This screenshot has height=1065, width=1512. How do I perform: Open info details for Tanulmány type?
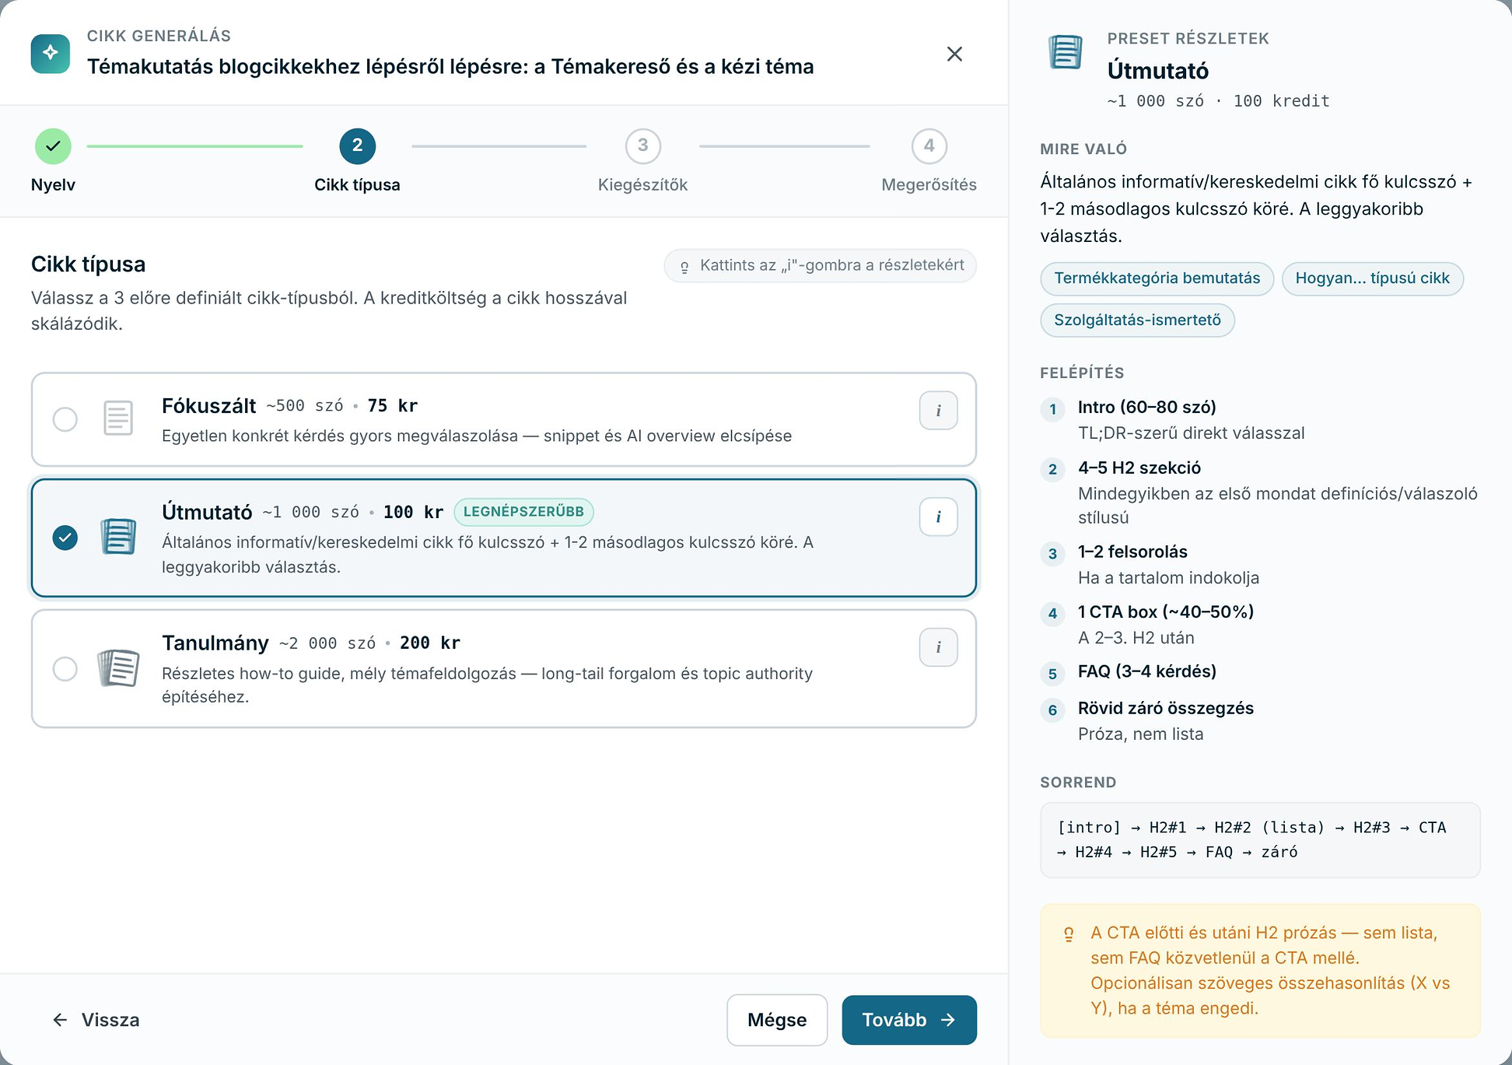[x=938, y=647]
